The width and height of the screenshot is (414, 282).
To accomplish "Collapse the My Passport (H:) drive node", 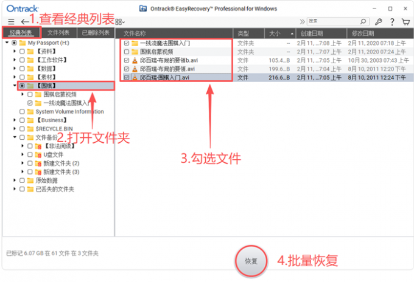I will 7,43.
